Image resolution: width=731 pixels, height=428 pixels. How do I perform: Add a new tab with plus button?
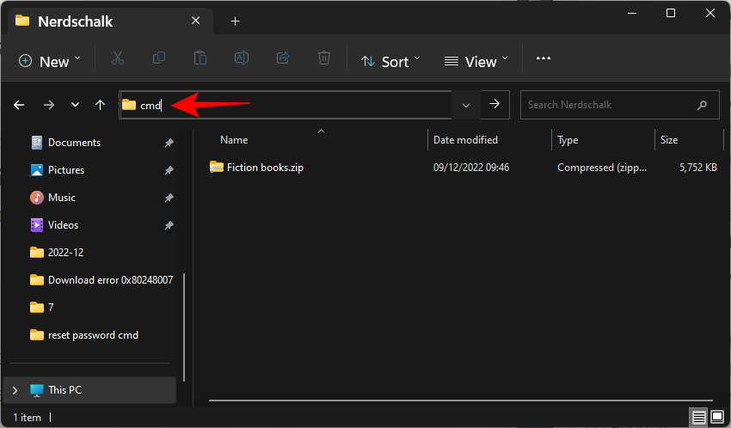point(235,21)
